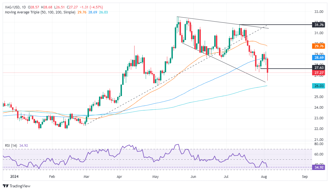Click the teal 26.03 moving average label
This screenshot has width=330, height=191.
click(x=319, y=86)
